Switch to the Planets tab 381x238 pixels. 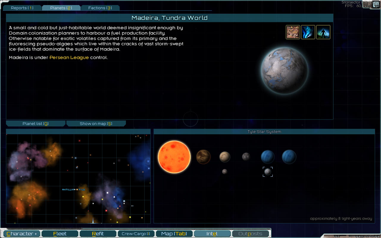click(61, 8)
